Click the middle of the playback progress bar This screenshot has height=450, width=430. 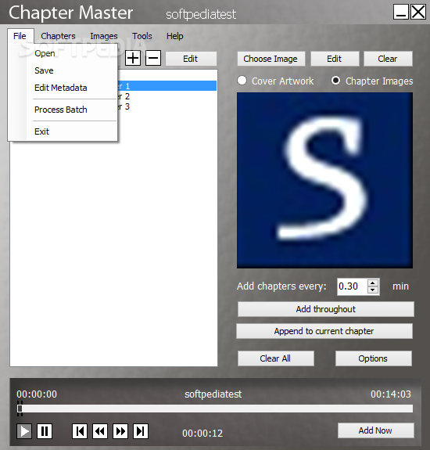(215, 409)
